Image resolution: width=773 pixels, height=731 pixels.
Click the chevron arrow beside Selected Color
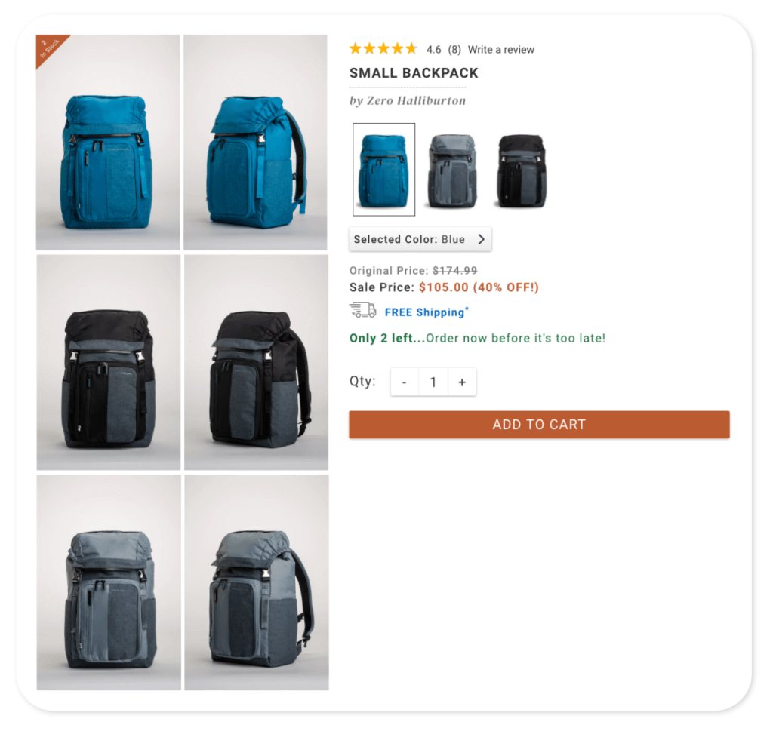[481, 239]
